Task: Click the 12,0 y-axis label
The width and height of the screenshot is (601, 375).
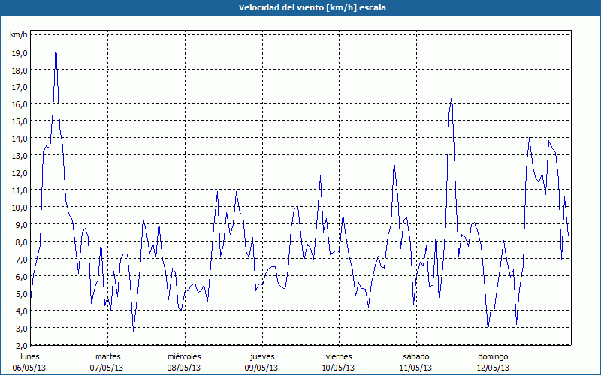Action: click(20, 173)
